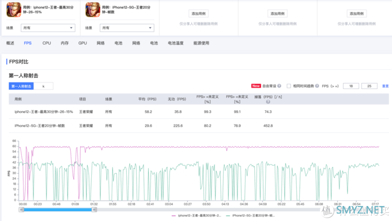
Task: Select the k preset tab
Action: click(43, 86)
